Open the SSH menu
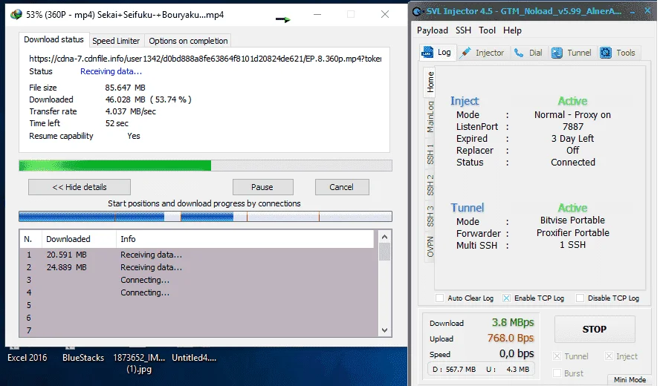The image size is (660, 386). [x=463, y=30]
